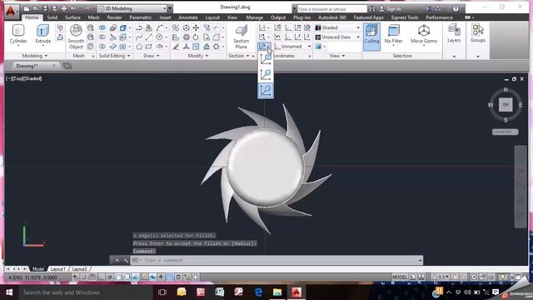Click the TOP face of the ViewCube
Viewport: 533px width, 300px height.
[506, 105]
